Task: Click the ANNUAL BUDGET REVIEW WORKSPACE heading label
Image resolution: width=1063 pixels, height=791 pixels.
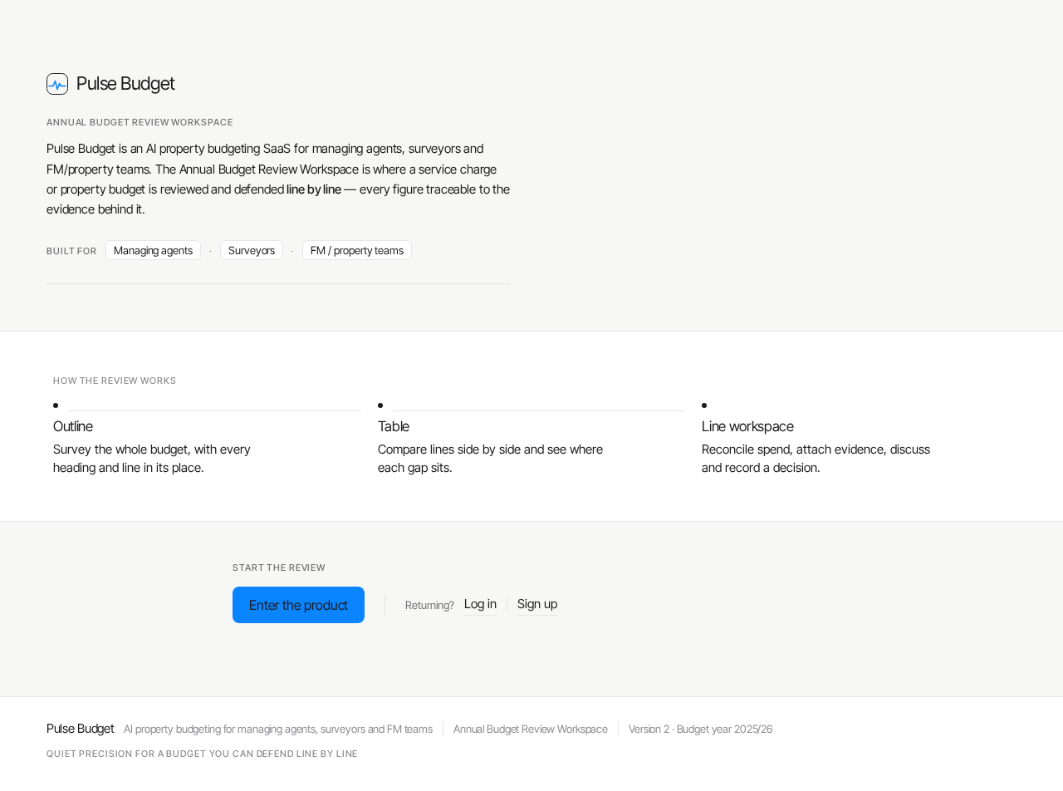Action: [x=140, y=122]
